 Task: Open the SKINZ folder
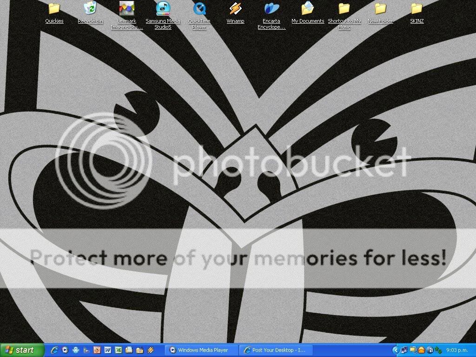pyautogui.click(x=416, y=9)
